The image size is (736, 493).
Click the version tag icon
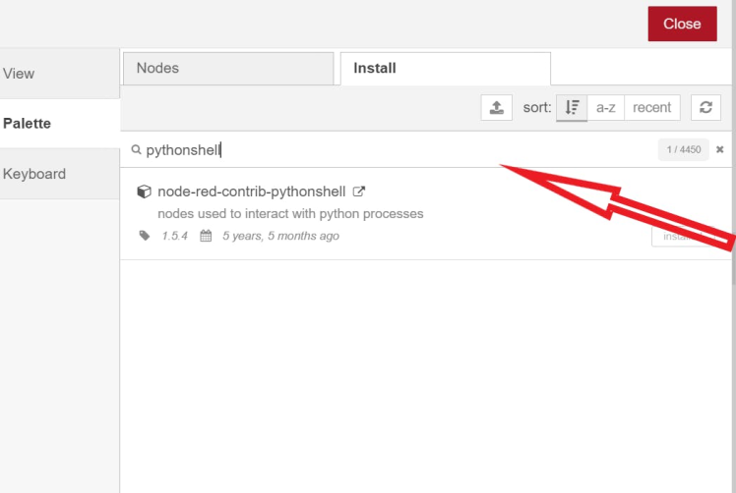pyautogui.click(x=145, y=236)
